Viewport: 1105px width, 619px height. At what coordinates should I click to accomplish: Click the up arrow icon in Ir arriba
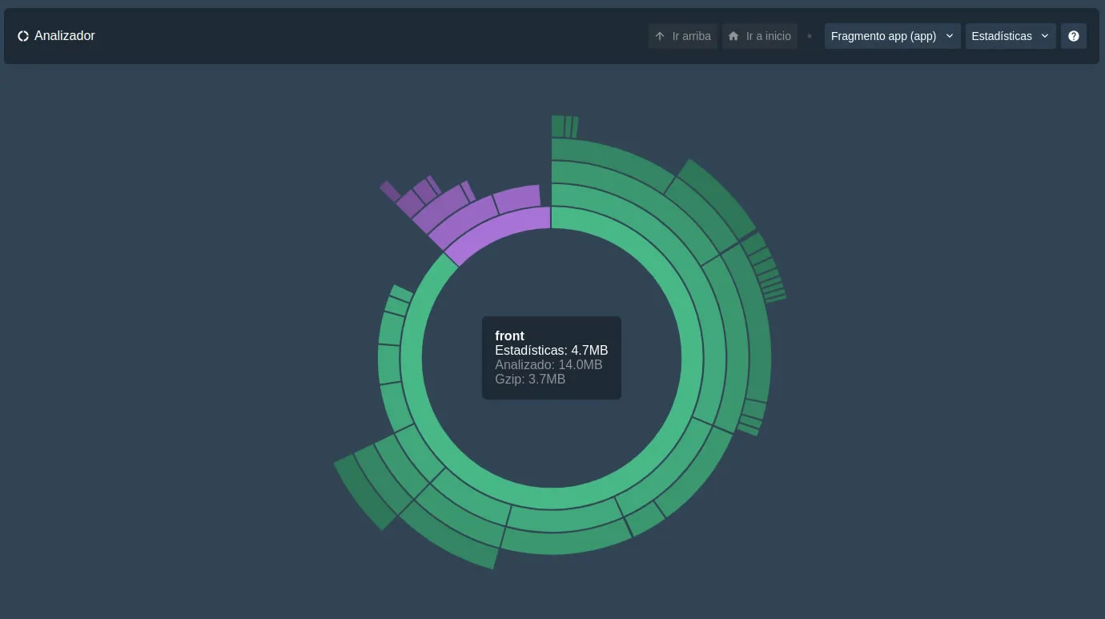660,36
